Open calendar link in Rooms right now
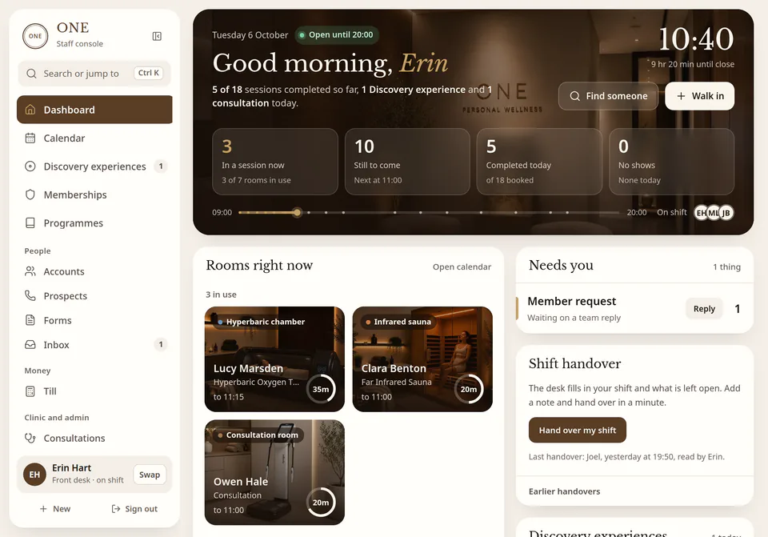Screen dimensions: 768x537 coord(462,267)
